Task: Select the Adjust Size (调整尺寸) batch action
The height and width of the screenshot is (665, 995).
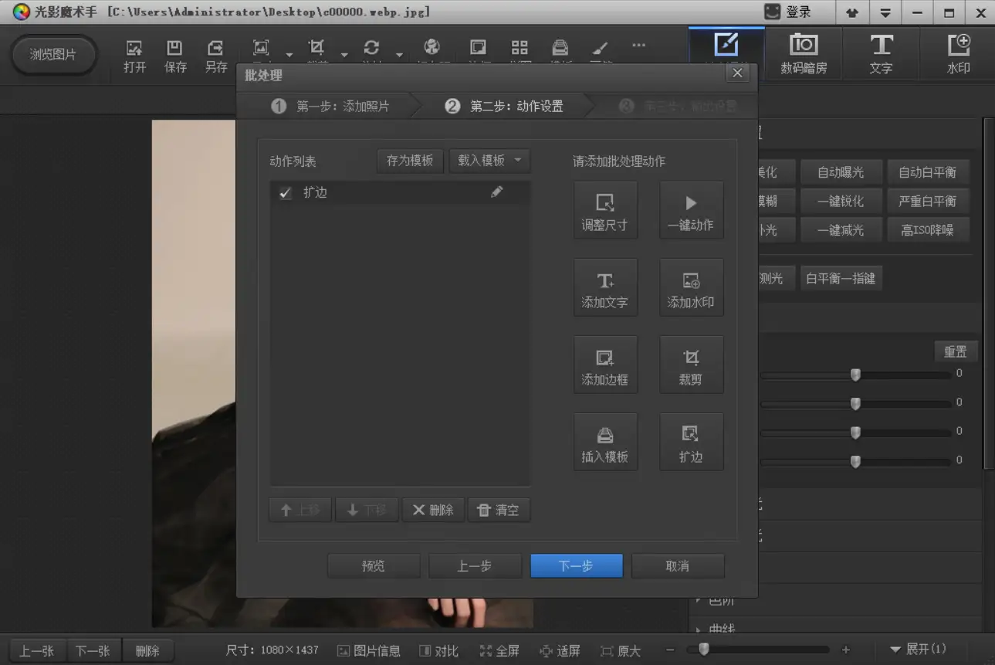Action: (x=605, y=209)
